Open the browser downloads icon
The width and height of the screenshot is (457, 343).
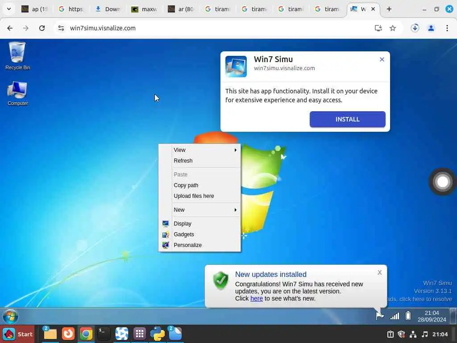415,28
